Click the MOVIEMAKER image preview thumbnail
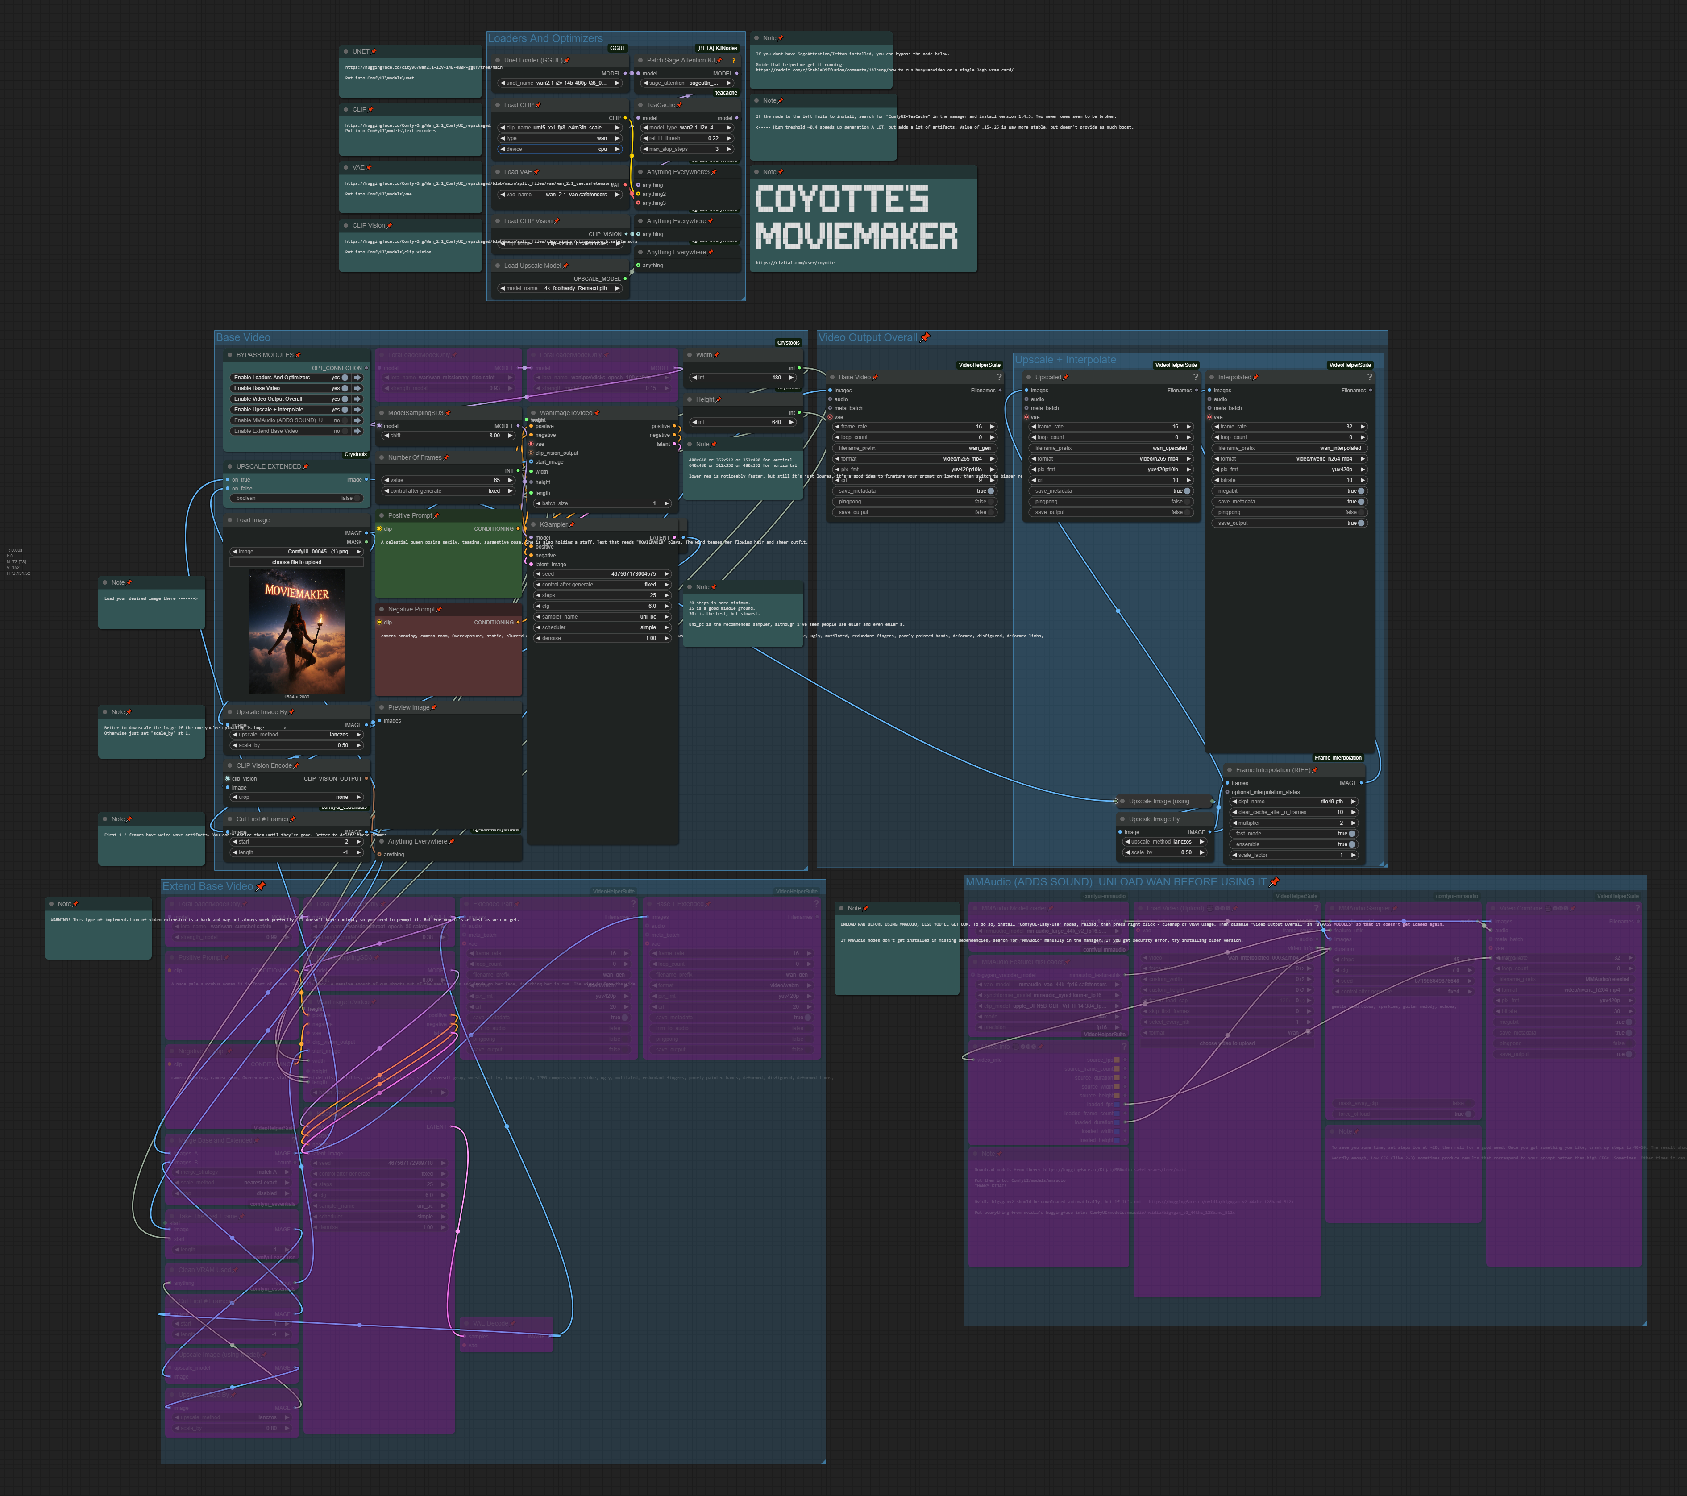 point(296,631)
